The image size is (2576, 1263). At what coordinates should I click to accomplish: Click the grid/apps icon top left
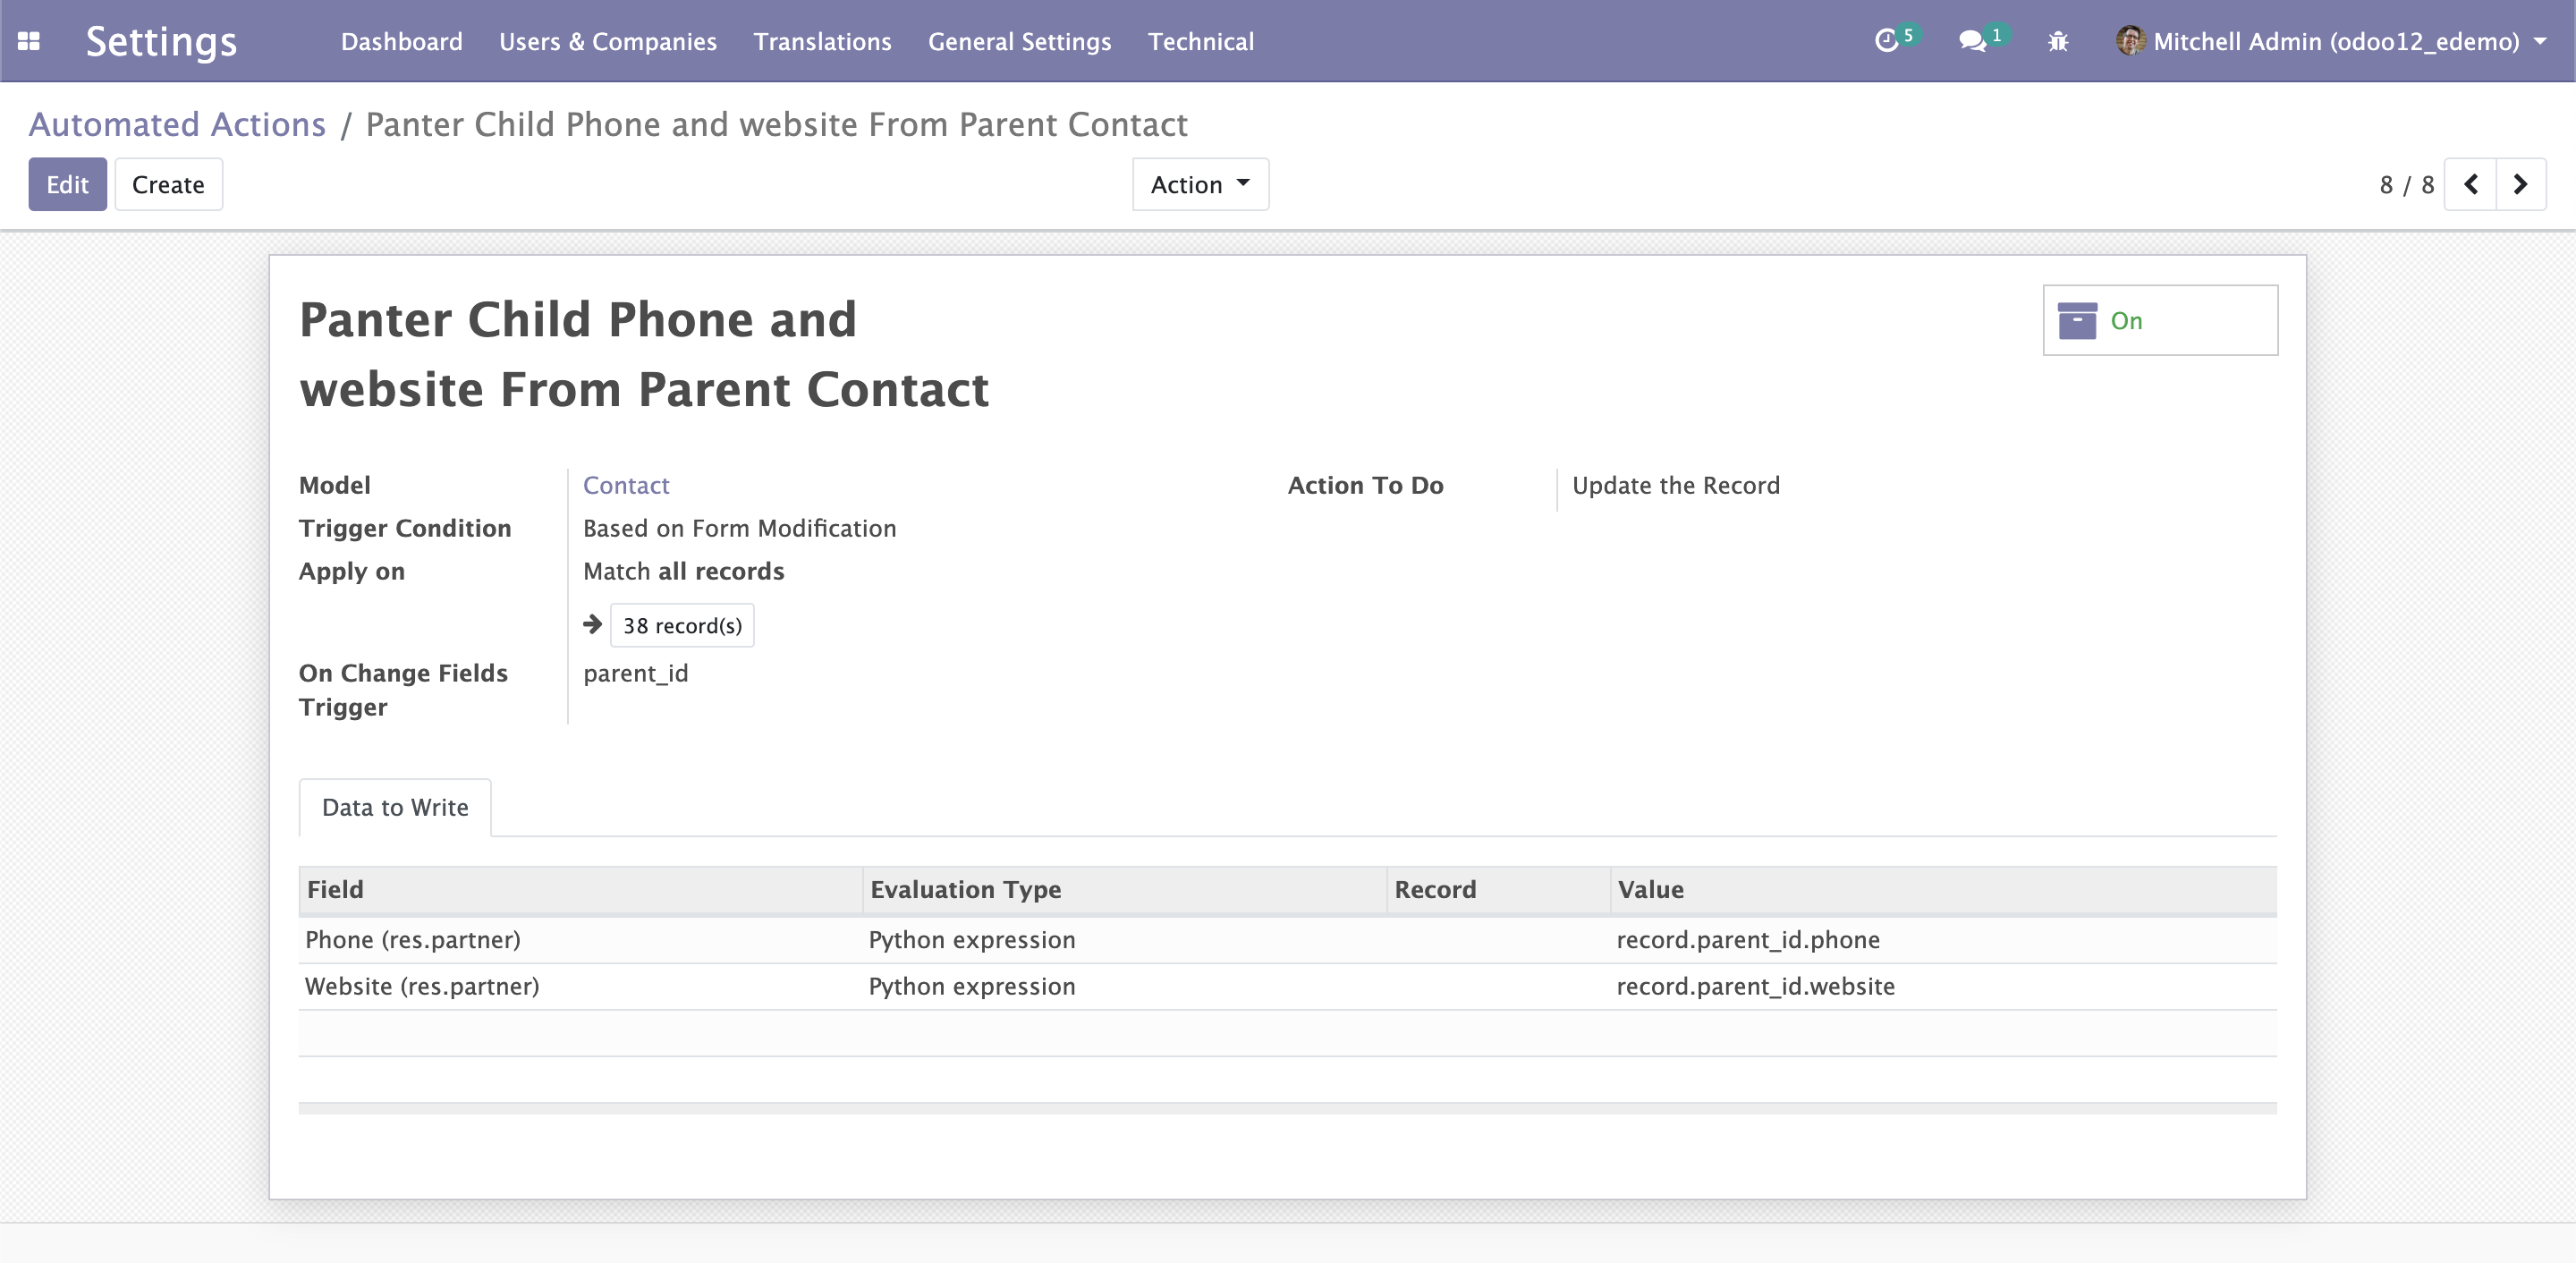tap(28, 41)
